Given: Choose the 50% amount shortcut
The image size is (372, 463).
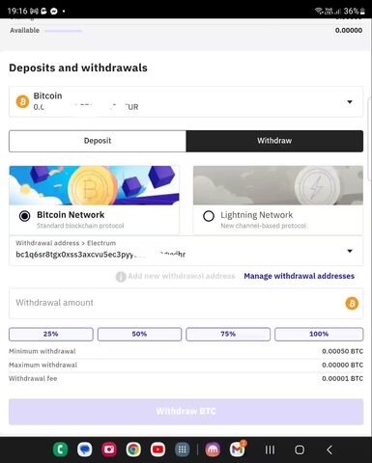Looking at the screenshot, I should click(139, 334).
